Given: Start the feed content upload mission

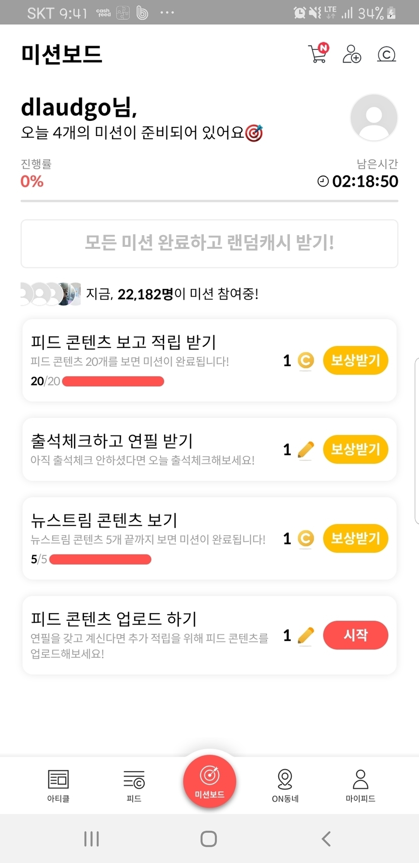Looking at the screenshot, I should point(355,635).
